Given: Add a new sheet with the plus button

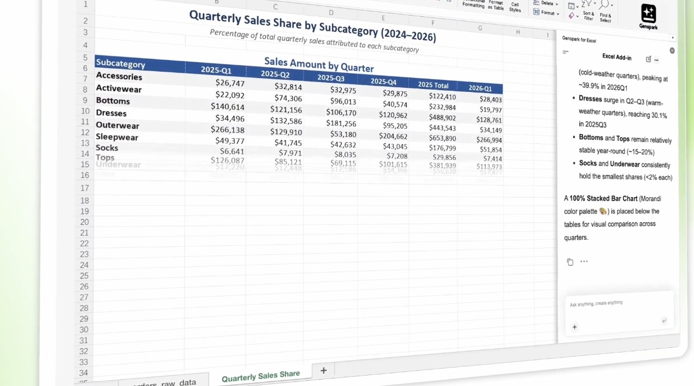Looking at the screenshot, I should click(x=323, y=370).
